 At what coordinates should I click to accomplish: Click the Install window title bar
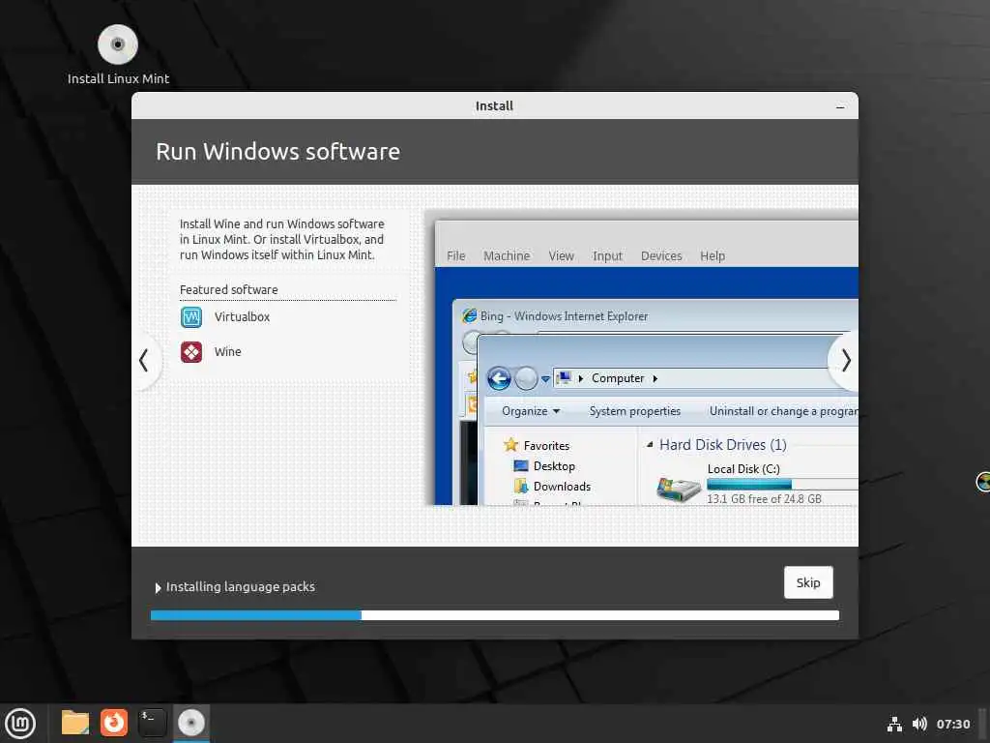(494, 106)
